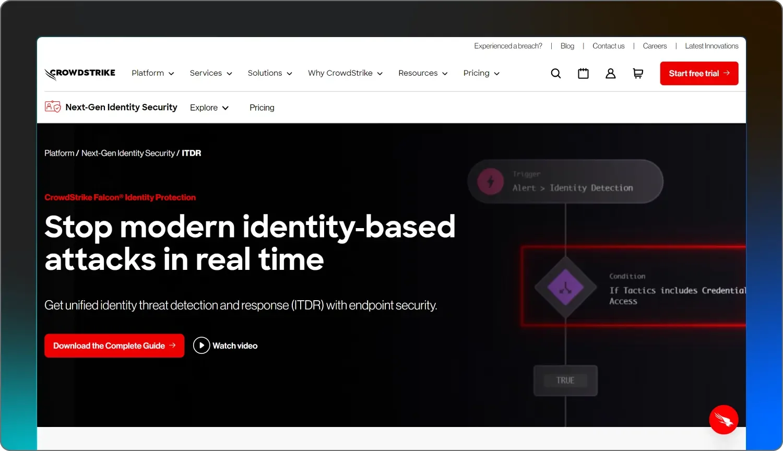This screenshot has width=783, height=451.
Task: Click the Credential Access condition text
Action: (x=678, y=295)
